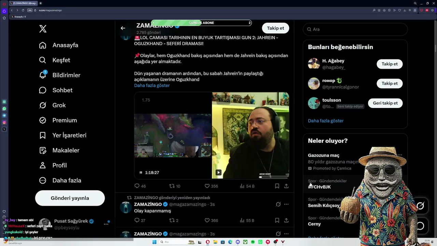Open the browser profile icon

click(415, 10)
